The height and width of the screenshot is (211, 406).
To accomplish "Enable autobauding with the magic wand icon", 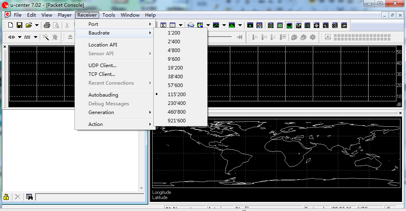I will [46, 37].
